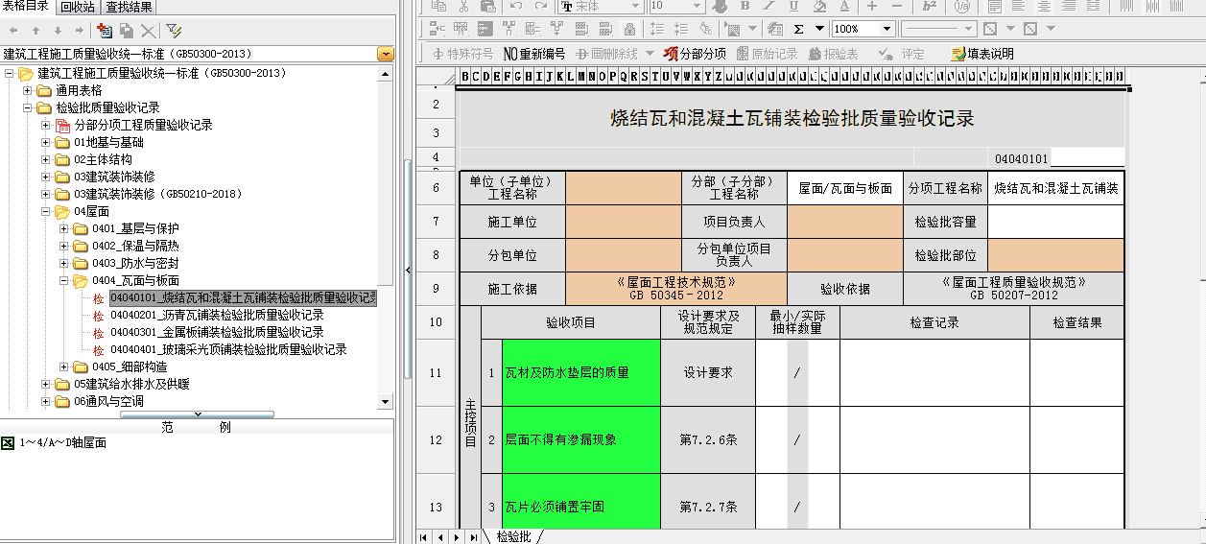Collapse the 04屋面 tree node

pos(46,211)
